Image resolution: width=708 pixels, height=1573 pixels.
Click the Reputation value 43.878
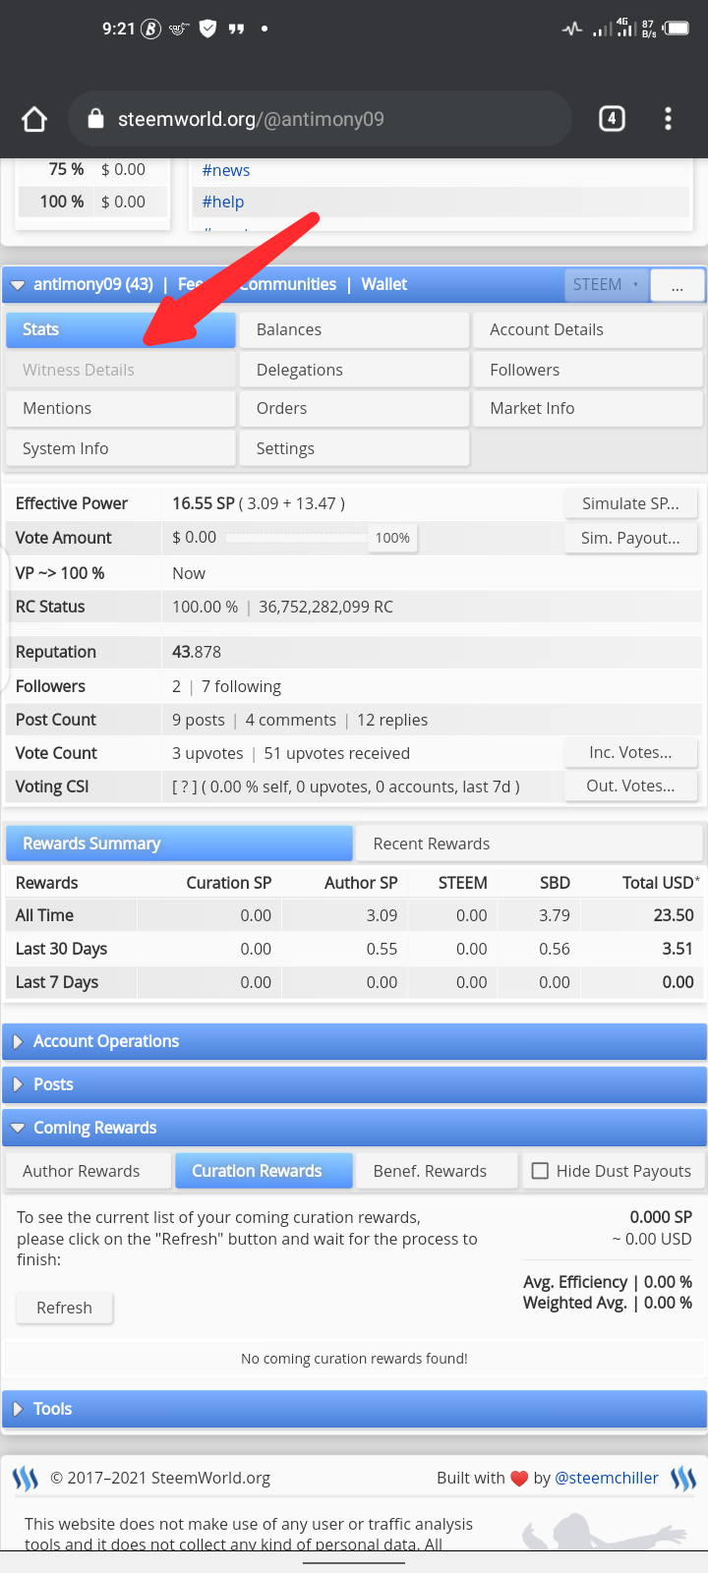coord(197,652)
